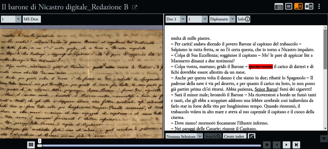The image size is (328, 149).
Task: Switch to text-text comparison view
Action: (309, 7)
